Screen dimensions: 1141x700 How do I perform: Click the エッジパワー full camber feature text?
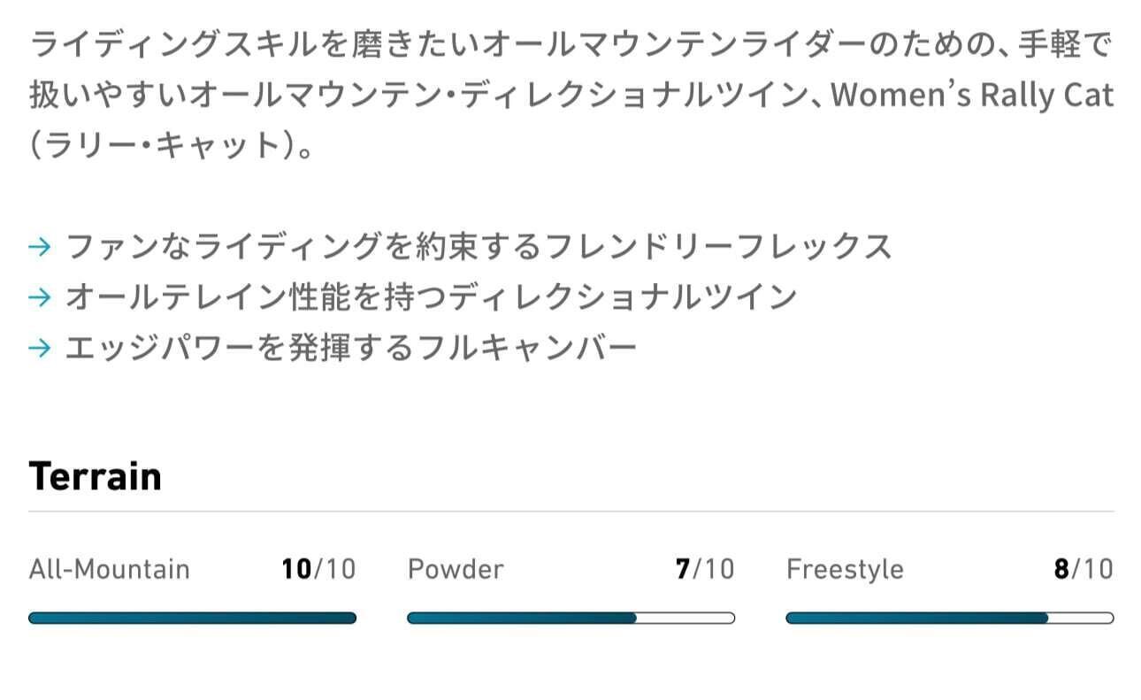point(351,348)
